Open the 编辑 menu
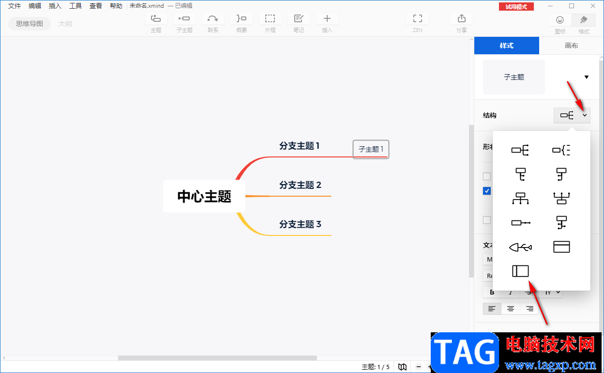 (35, 6)
